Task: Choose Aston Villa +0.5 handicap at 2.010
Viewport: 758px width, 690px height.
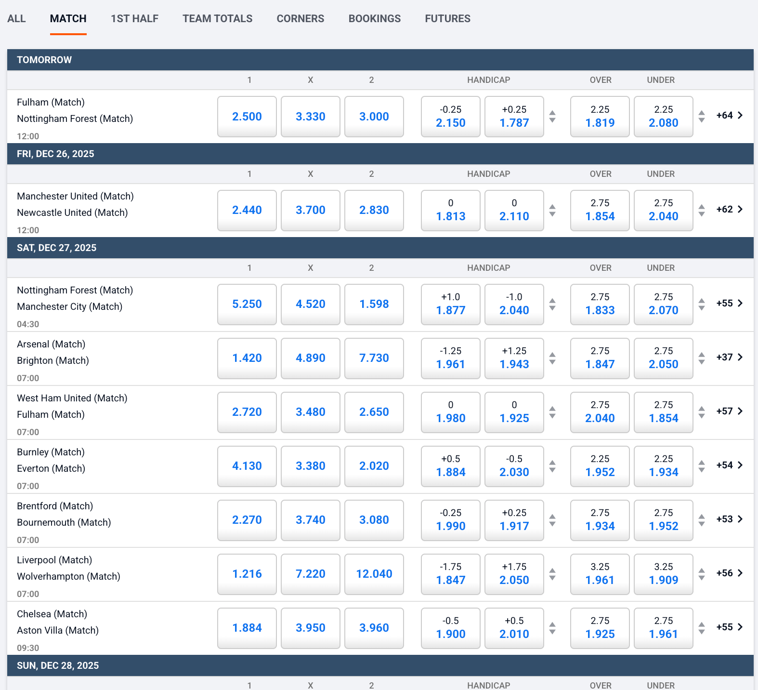Action: 514,628
